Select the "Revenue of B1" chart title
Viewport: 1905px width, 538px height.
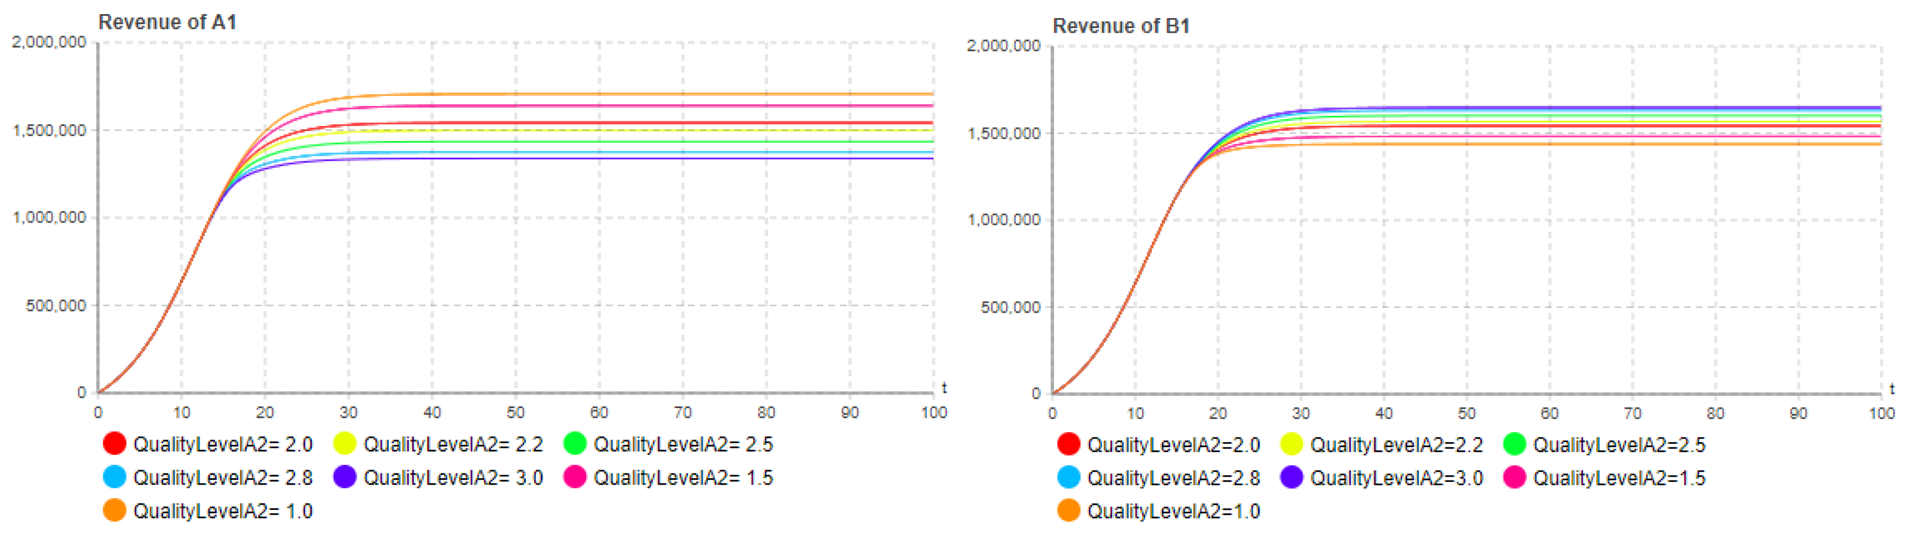pos(1121,26)
